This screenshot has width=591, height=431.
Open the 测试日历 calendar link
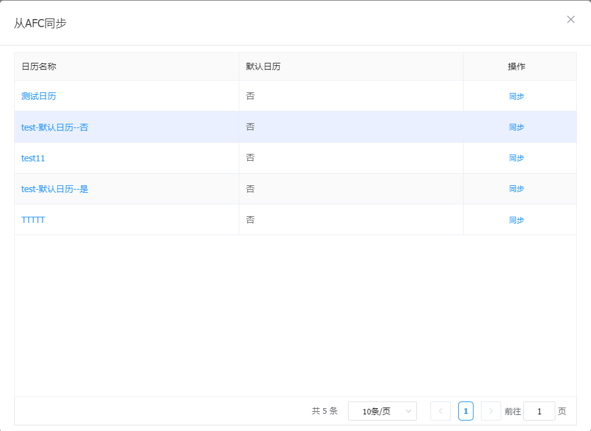coord(39,96)
